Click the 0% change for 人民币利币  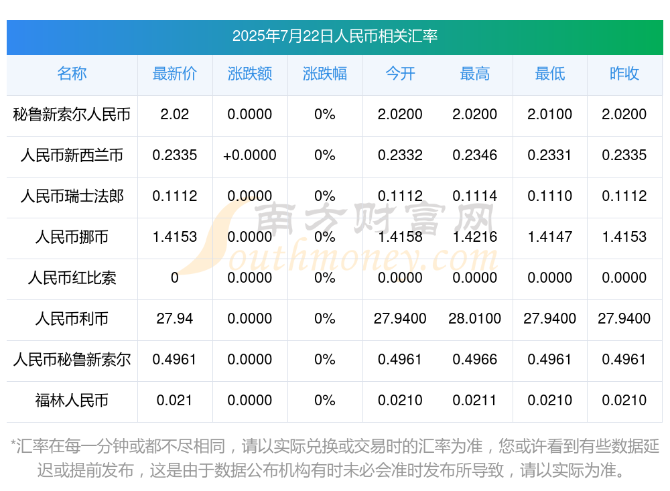(325, 318)
